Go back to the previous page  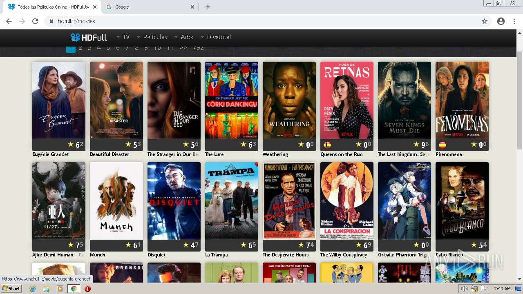click(9, 21)
